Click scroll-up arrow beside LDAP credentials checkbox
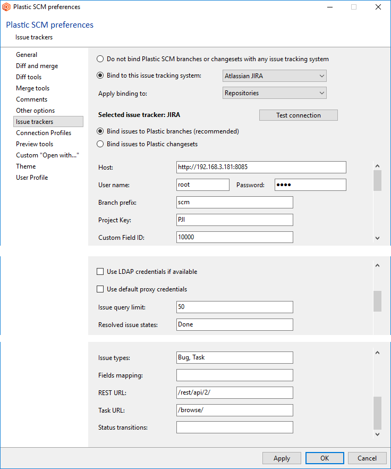This screenshot has height=469, width=391. 377,266
